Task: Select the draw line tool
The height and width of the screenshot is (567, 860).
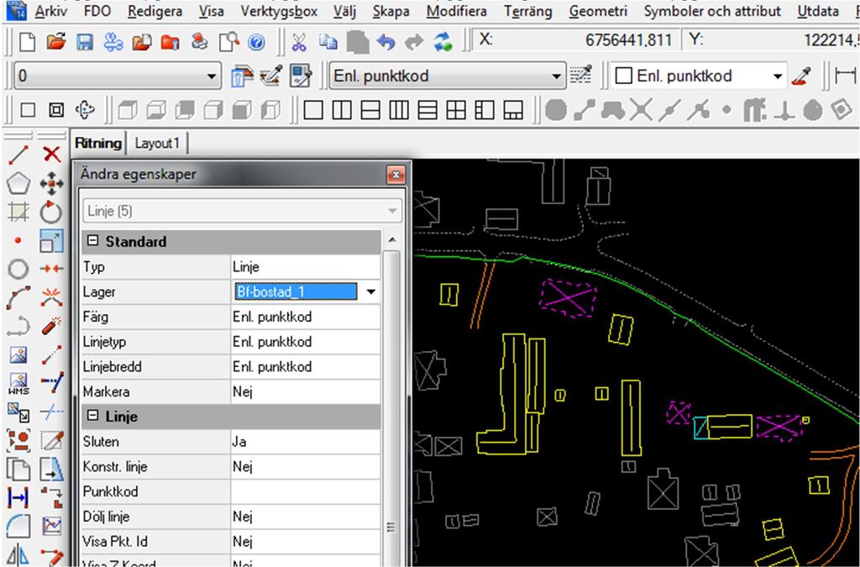Action: (18, 155)
